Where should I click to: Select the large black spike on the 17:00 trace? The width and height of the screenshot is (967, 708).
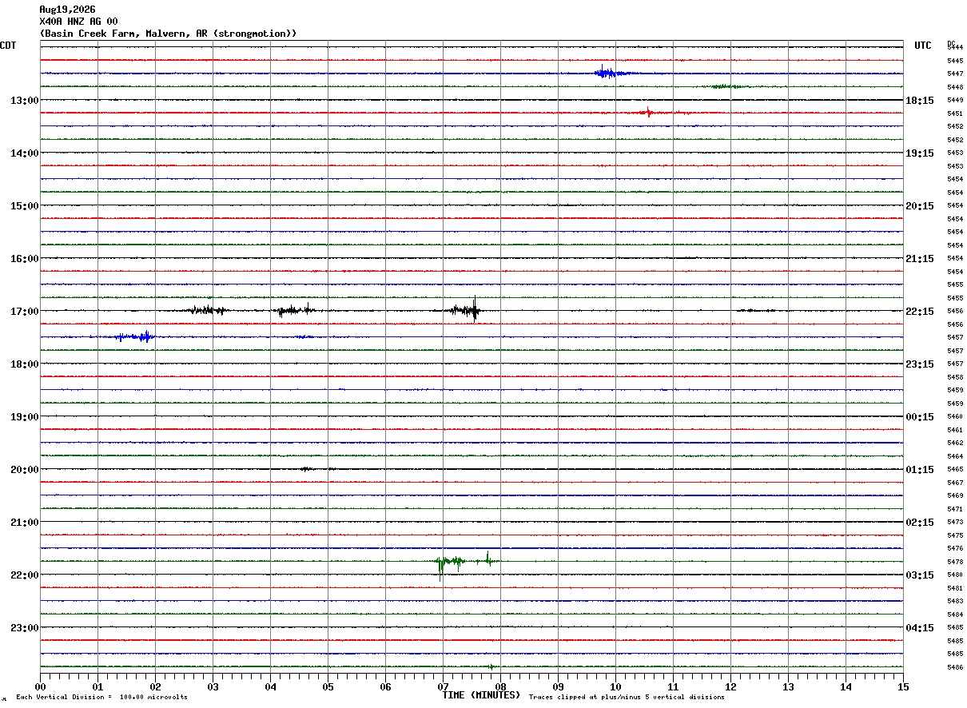tap(475, 309)
